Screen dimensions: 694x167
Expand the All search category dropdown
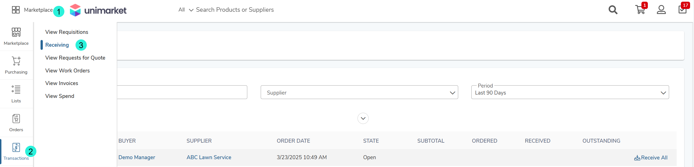(186, 10)
